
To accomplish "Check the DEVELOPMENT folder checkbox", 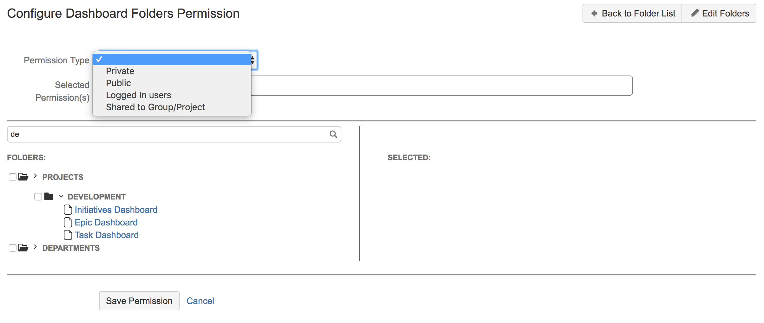I will click(38, 197).
